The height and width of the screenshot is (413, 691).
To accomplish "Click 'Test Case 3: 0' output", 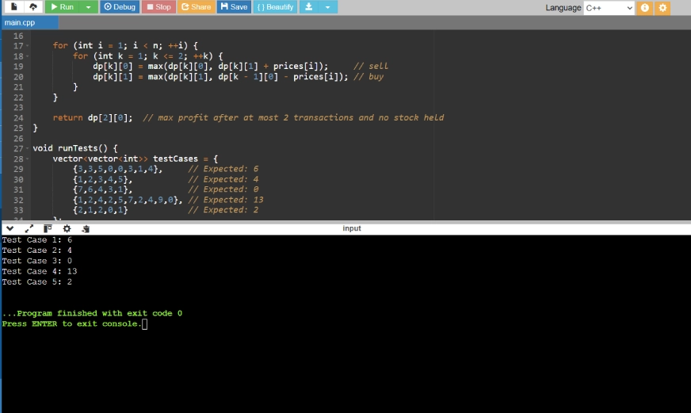I will point(37,261).
